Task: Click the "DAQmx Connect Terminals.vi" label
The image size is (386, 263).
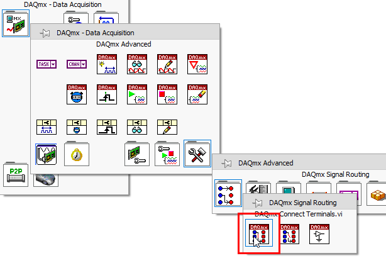Action: [299, 214]
